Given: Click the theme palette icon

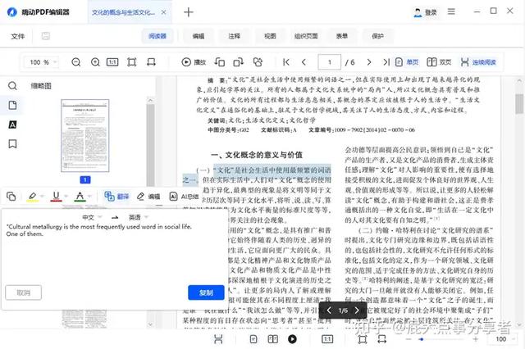Looking at the screenshot, I should 258,62.
